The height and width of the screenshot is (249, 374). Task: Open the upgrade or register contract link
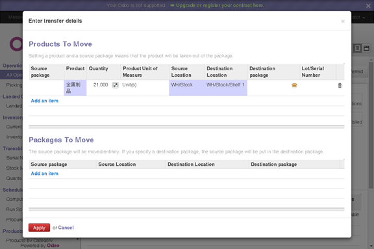click(x=220, y=5)
